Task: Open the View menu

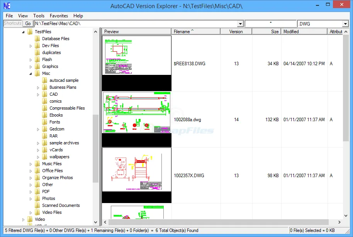Action: click(x=23, y=16)
